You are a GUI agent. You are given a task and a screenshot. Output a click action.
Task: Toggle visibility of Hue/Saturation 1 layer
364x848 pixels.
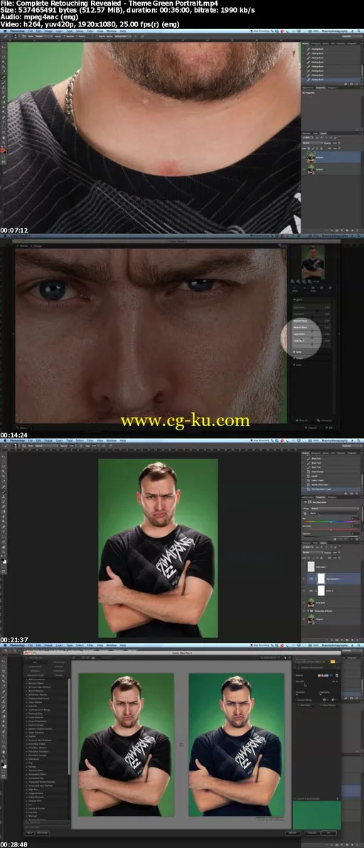point(304,578)
